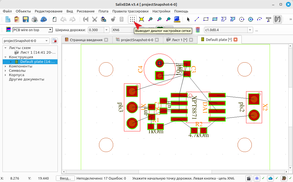Choose the outline rectangle tool

(x=206, y=19)
